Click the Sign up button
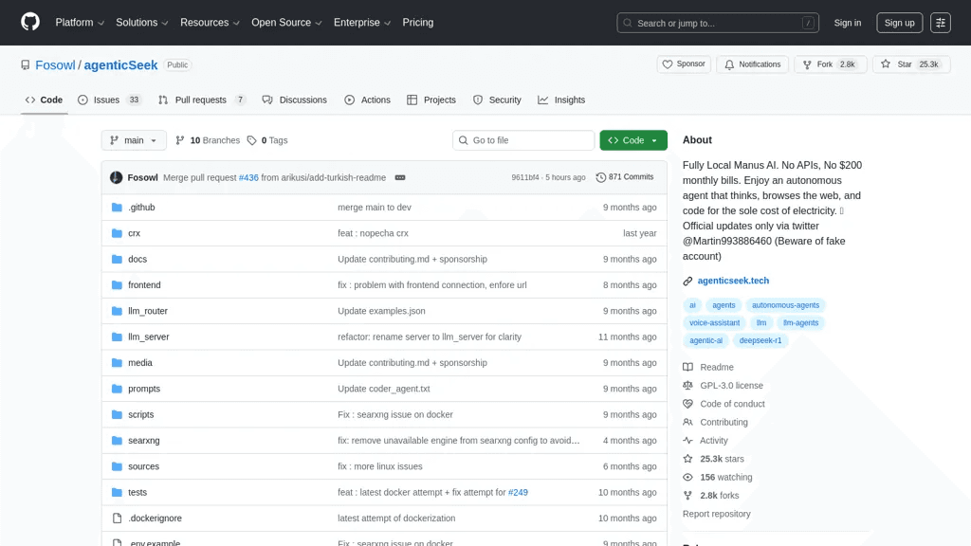971x546 pixels. pos(899,23)
